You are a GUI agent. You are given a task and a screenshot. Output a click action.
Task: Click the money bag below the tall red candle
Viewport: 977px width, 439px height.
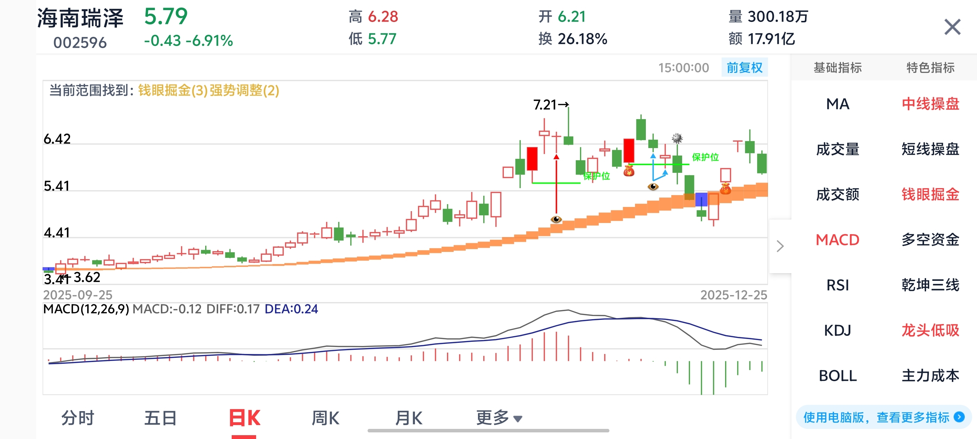[629, 171]
